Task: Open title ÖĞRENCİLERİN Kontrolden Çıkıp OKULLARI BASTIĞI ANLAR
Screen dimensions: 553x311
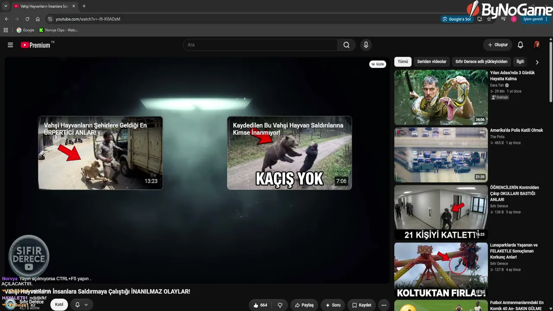Action: point(515,194)
